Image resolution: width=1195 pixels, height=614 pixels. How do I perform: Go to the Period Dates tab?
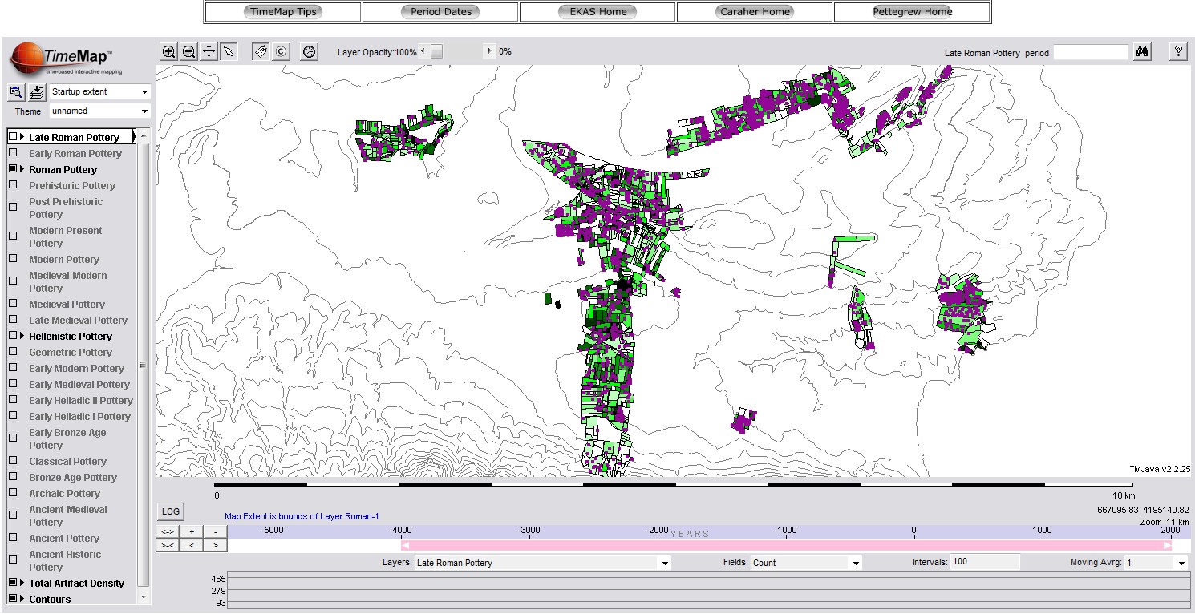(x=440, y=12)
